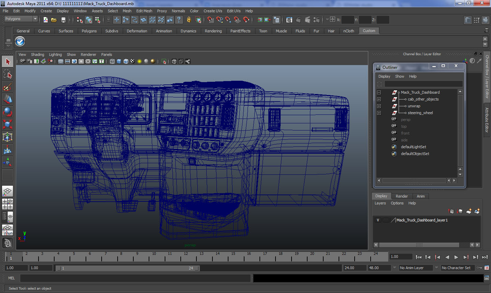Viewport: 491px width, 293px height.
Task: Open the shelf options arrow menu
Action: point(9,46)
